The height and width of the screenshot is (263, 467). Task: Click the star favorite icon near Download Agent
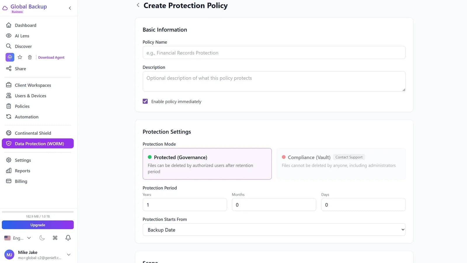[20, 57]
